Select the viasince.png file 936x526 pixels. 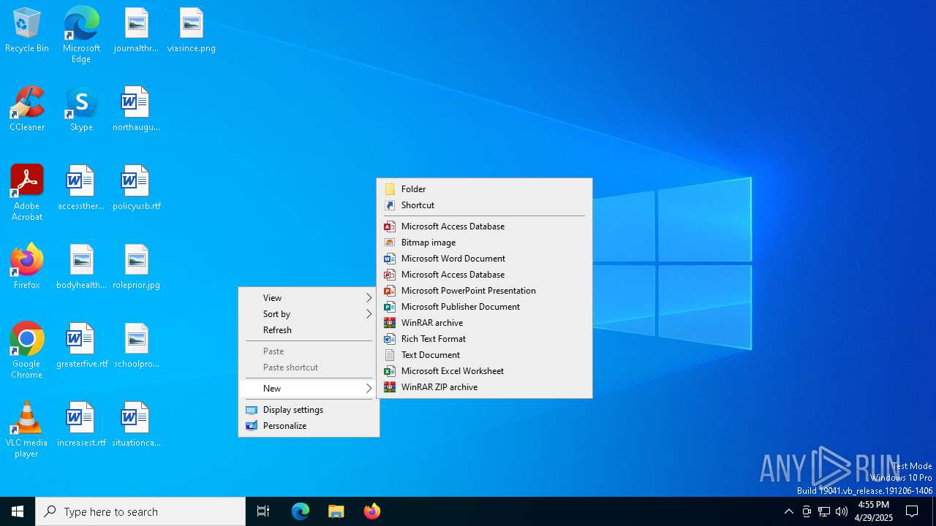[191, 31]
